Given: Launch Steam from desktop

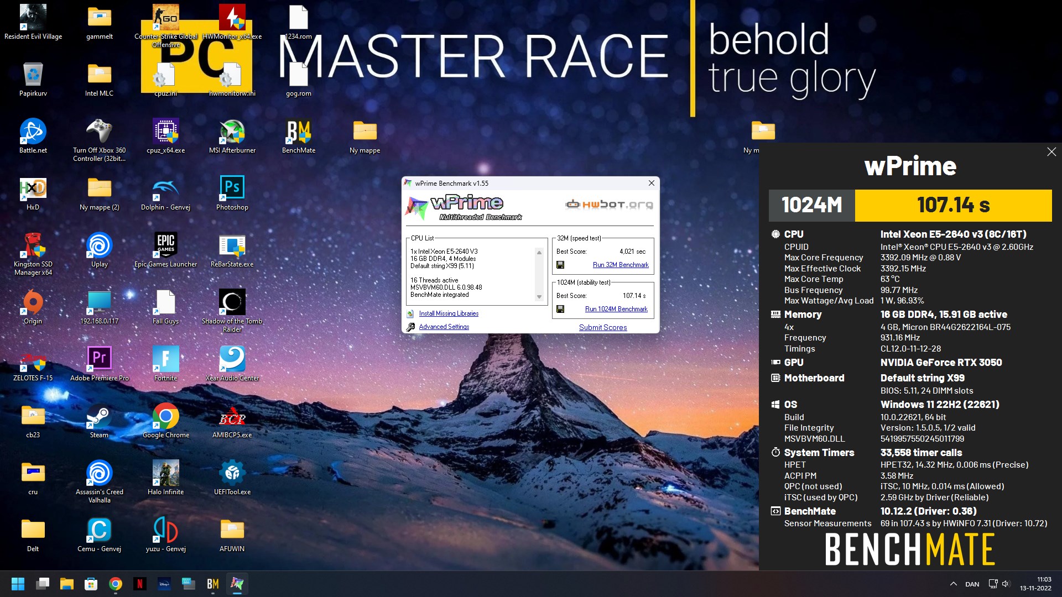Looking at the screenshot, I should (100, 421).
